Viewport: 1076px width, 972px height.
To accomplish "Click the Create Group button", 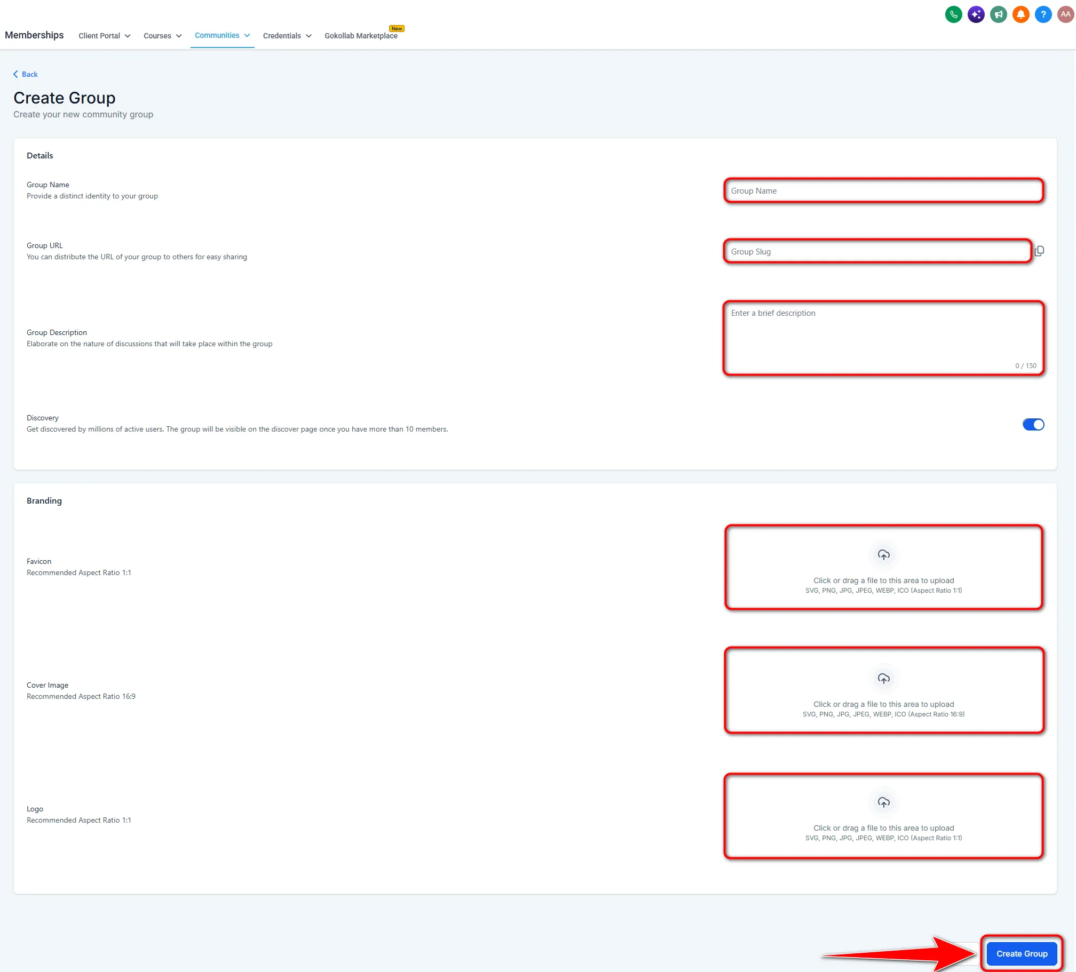I will [1022, 953].
